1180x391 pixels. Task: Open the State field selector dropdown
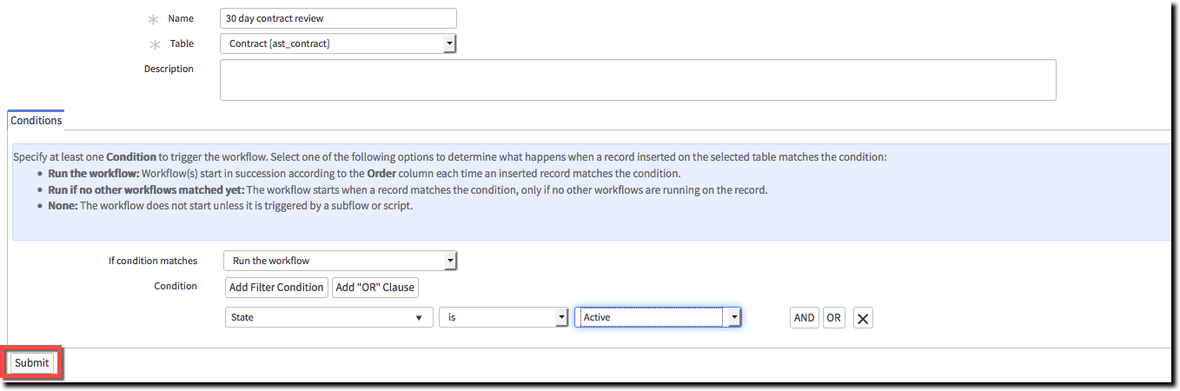(x=328, y=318)
